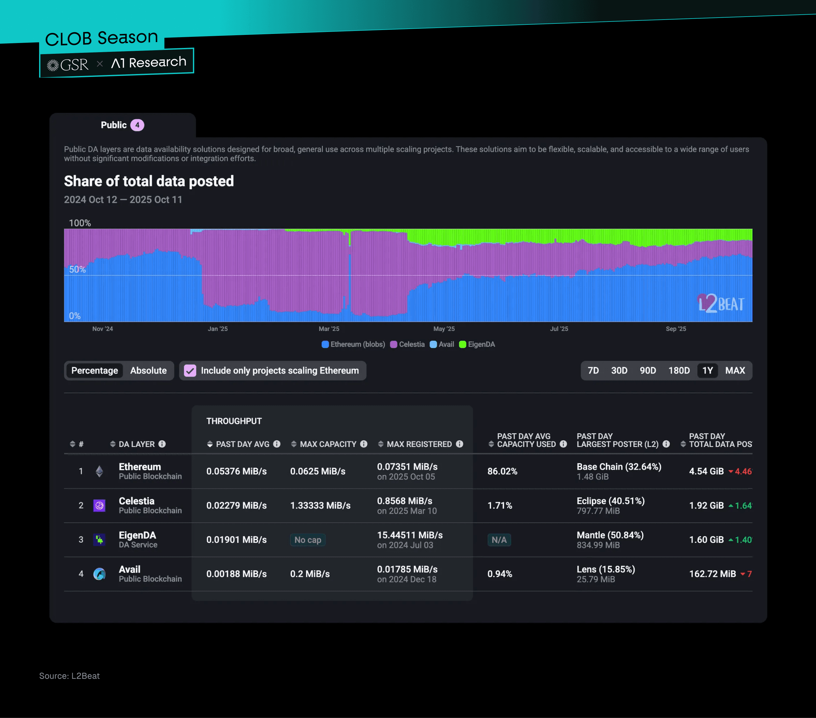
Task: Open the Celestia Public Blockchain entry
Action: [150, 505]
